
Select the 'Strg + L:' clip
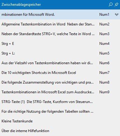[60, 53]
